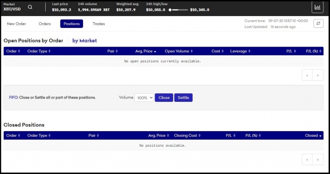Go to next page of open positions

coord(318,75)
